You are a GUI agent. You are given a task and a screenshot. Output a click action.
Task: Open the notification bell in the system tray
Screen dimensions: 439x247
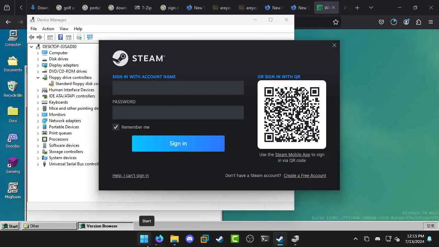click(x=429, y=239)
